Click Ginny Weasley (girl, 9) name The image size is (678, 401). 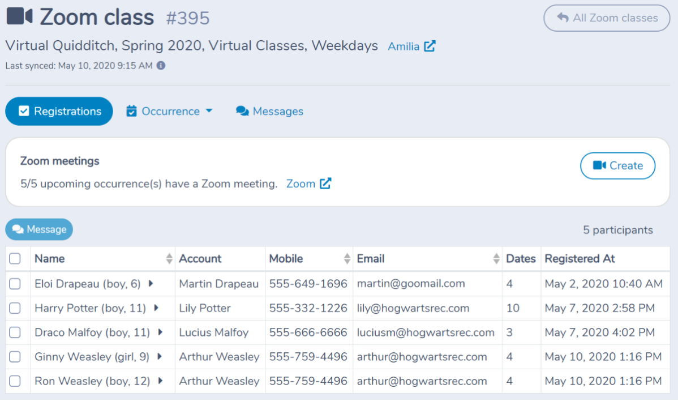(92, 356)
